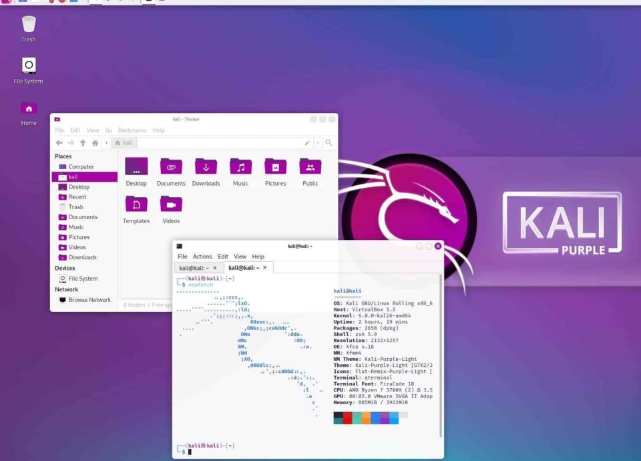This screenshot has height=461, width=641.
Task: Select the Videos folder in Thunar's file view
Action: (x=171, y=209)
